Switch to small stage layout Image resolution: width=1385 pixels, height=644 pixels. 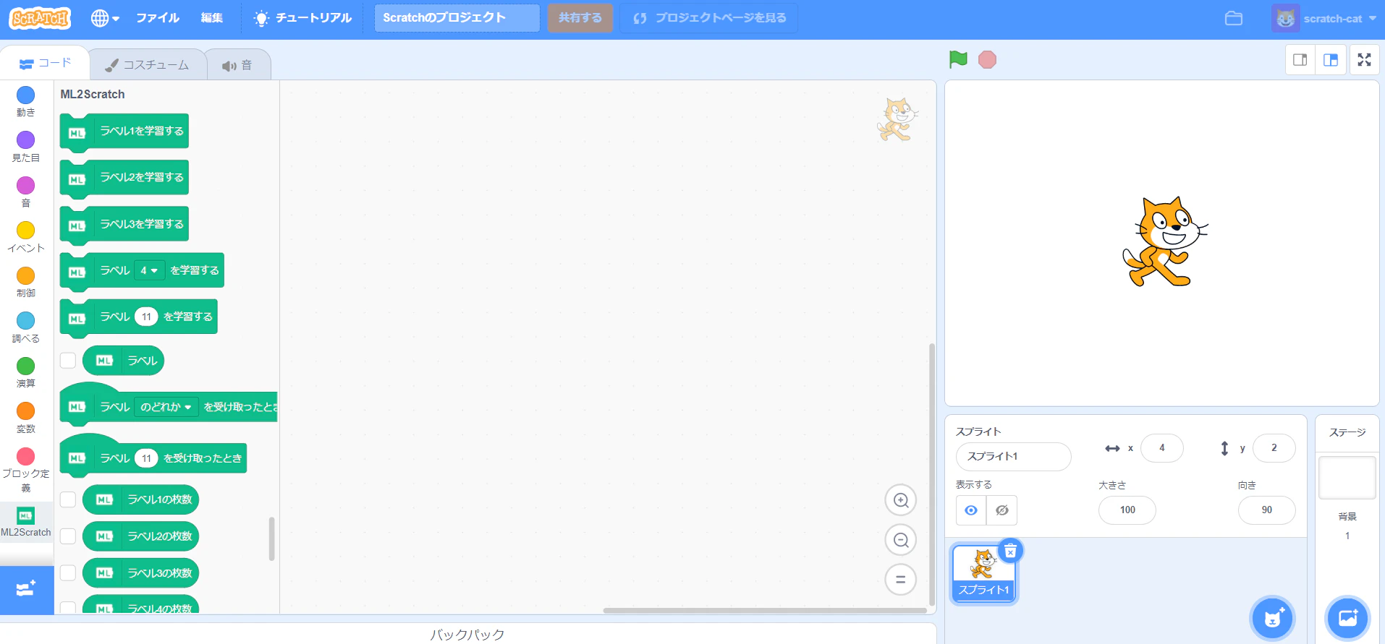click(1300, 60)
